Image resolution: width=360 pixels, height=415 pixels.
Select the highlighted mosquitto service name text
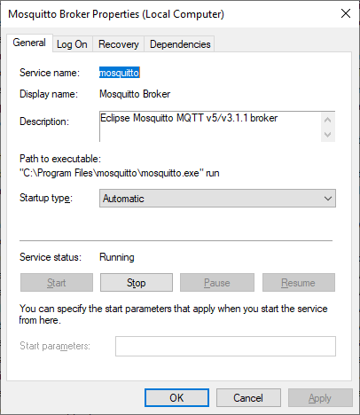coord(120,73)
